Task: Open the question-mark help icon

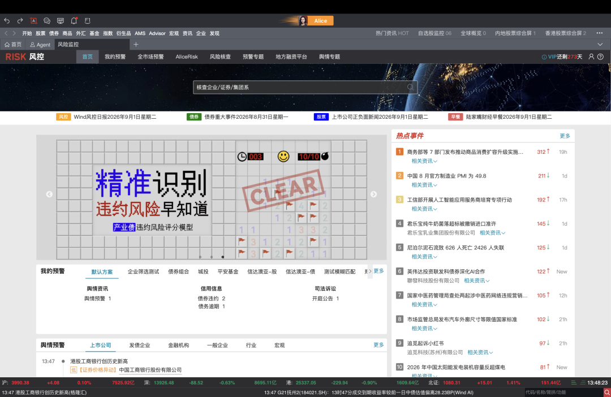Action: (x=600, y=57)
